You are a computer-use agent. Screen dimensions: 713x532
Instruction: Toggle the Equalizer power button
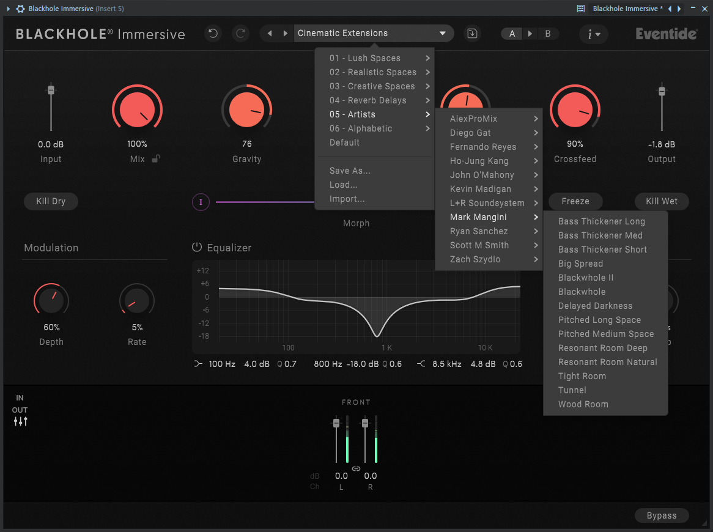point(197,248)
